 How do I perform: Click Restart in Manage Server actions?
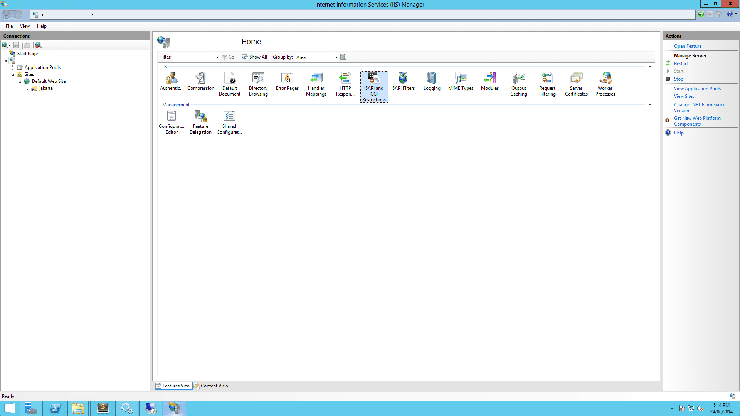pos(681,64)
